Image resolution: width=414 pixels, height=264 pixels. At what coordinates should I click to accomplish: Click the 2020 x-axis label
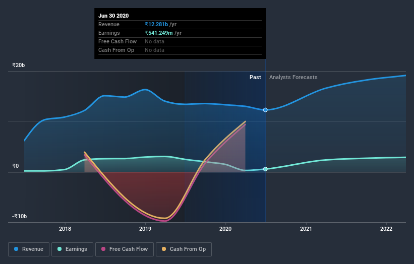coord(225,229)
